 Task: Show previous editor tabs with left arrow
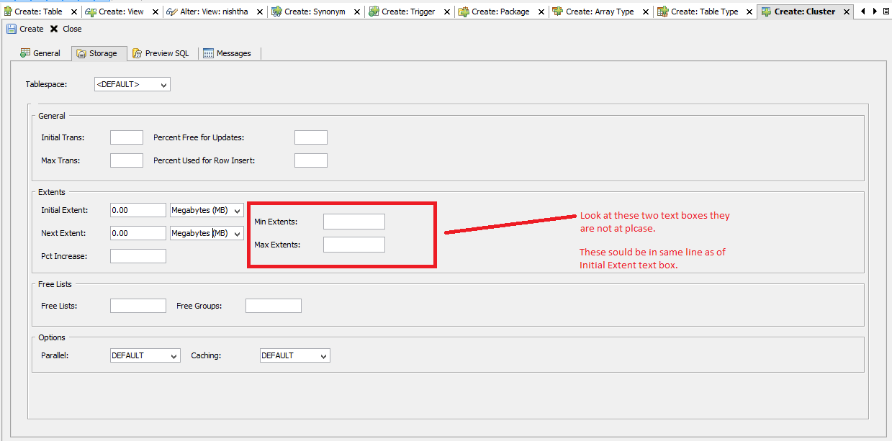[x=863, y=12]
